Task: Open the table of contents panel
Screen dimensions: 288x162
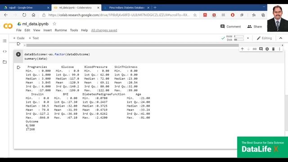Action: click(4, 41)
